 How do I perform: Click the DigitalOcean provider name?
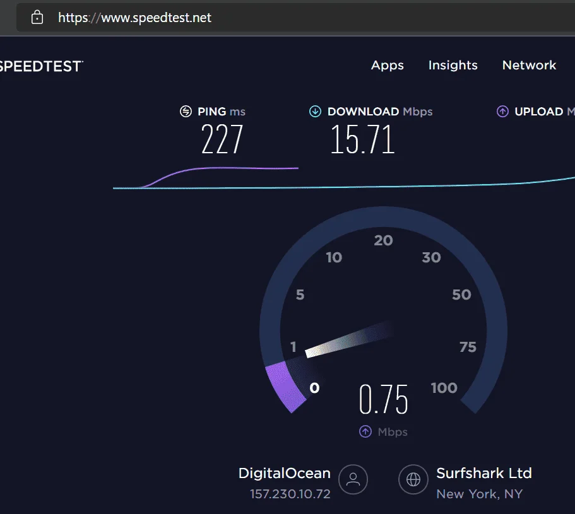click(x=285, y=473)
